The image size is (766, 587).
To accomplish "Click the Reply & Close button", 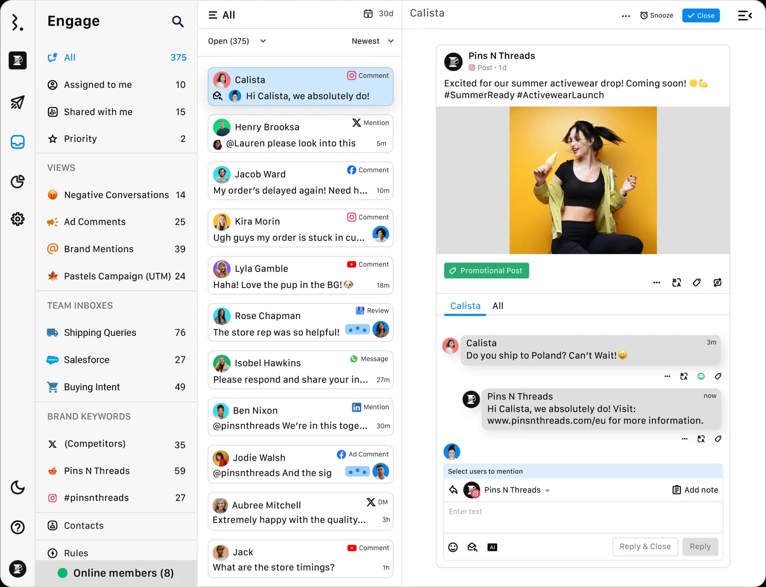I will click(645, 546).
